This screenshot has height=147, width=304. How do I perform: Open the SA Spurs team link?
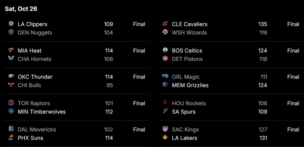click(x=184, y=112)
